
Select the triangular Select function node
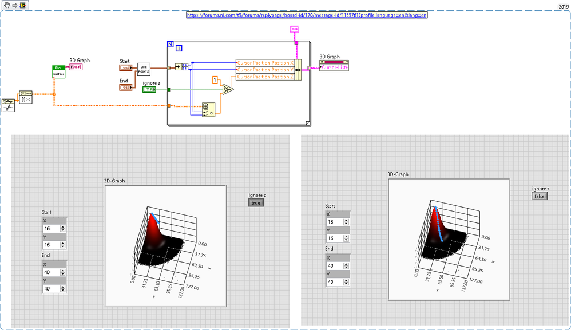[228, 89]
